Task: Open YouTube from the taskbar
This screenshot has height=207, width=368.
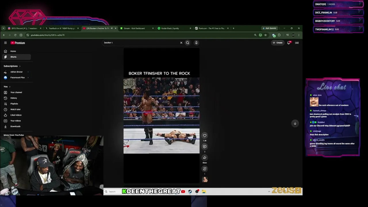Action: [183, 191]
